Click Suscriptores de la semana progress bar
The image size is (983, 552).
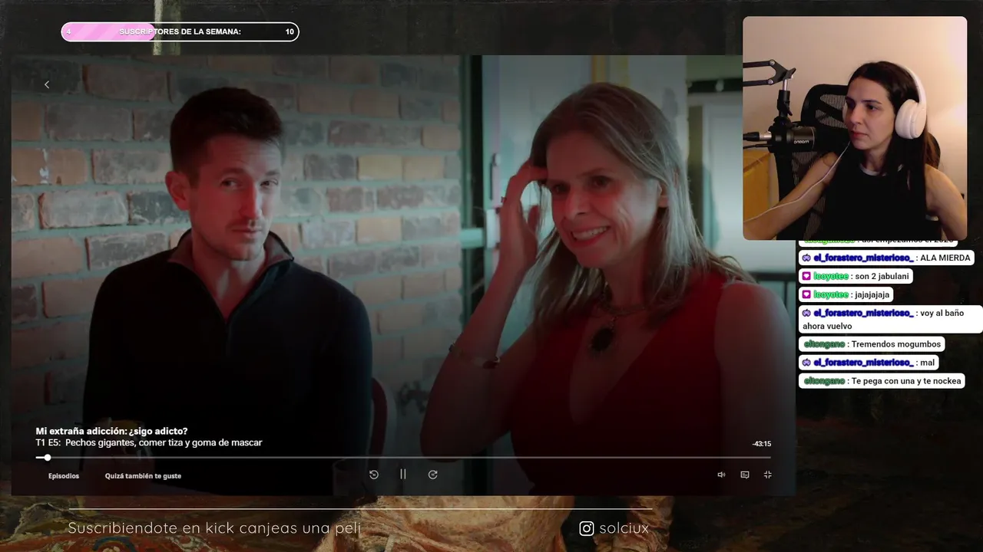pos(180,31)
